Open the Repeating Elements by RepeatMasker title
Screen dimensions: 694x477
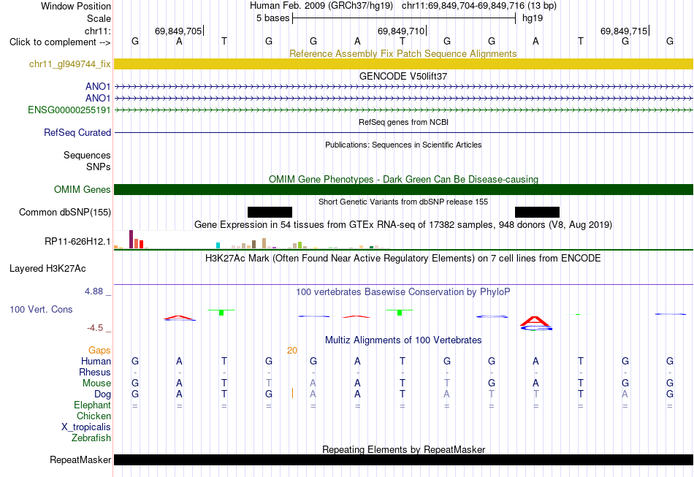click(403, 449)
